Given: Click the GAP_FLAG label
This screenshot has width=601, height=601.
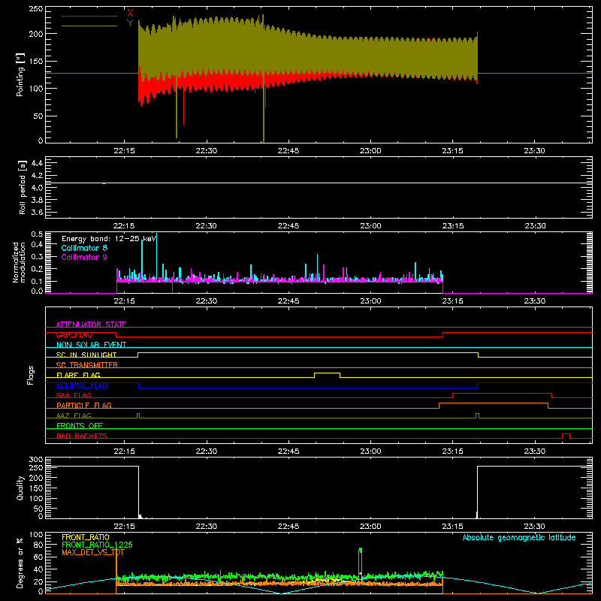Looking at the screenshot, I should 74,334.
